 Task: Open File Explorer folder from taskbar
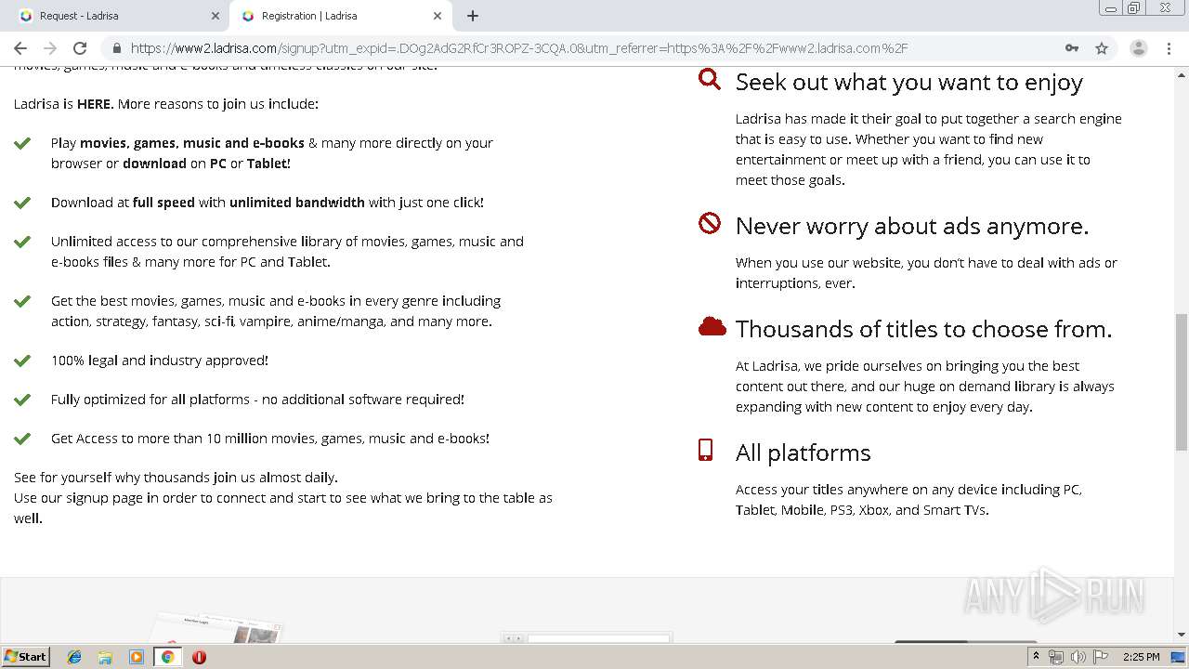click(105, 657)
